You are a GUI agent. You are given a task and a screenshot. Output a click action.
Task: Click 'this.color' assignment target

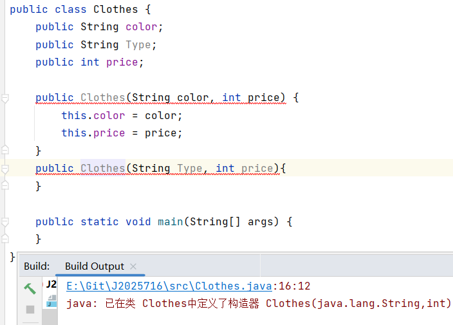pyautogui.click(x=93, y=116)
